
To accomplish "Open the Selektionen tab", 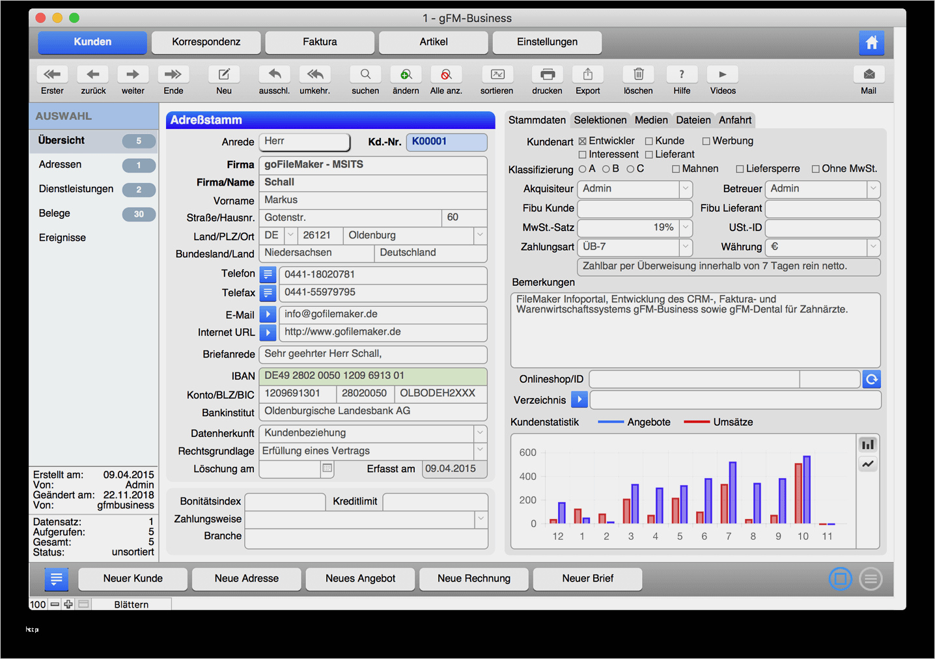I will (600, 120).
